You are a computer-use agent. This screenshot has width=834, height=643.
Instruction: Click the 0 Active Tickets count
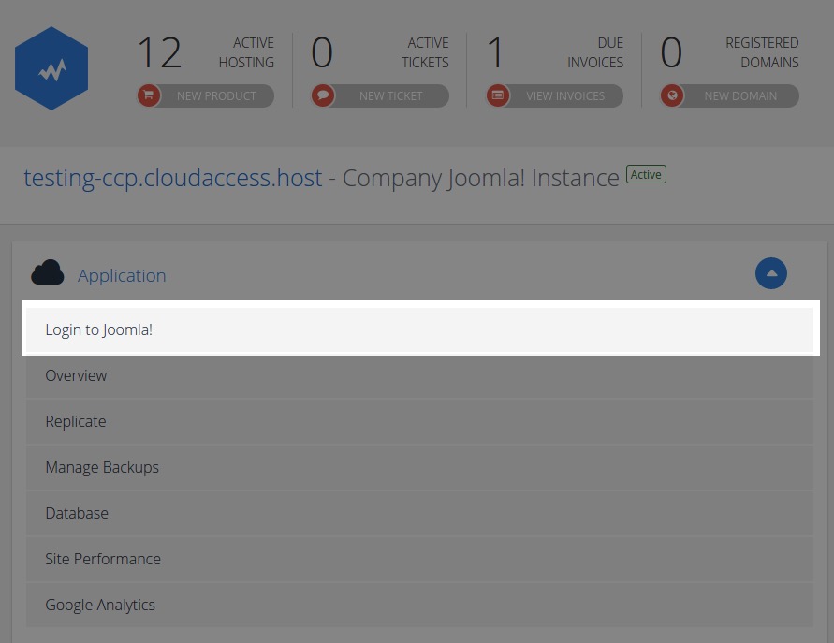(x=322, y=52)
